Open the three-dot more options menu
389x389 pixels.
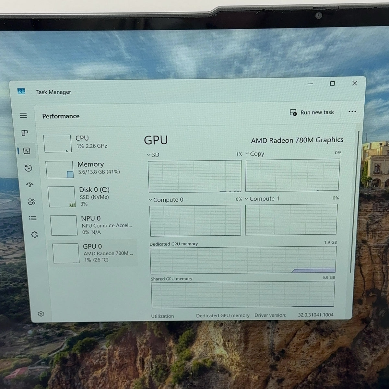[352, 112]
